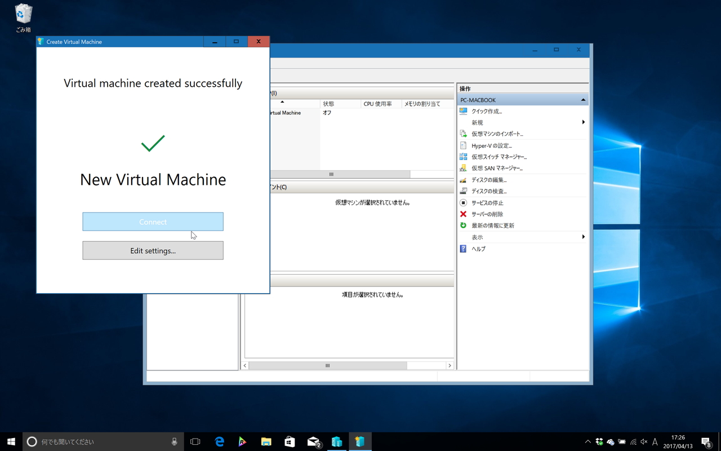Click the Stop Service (サービスの停止) icon
The image size is (721, 451).
(x=464, y=202)
